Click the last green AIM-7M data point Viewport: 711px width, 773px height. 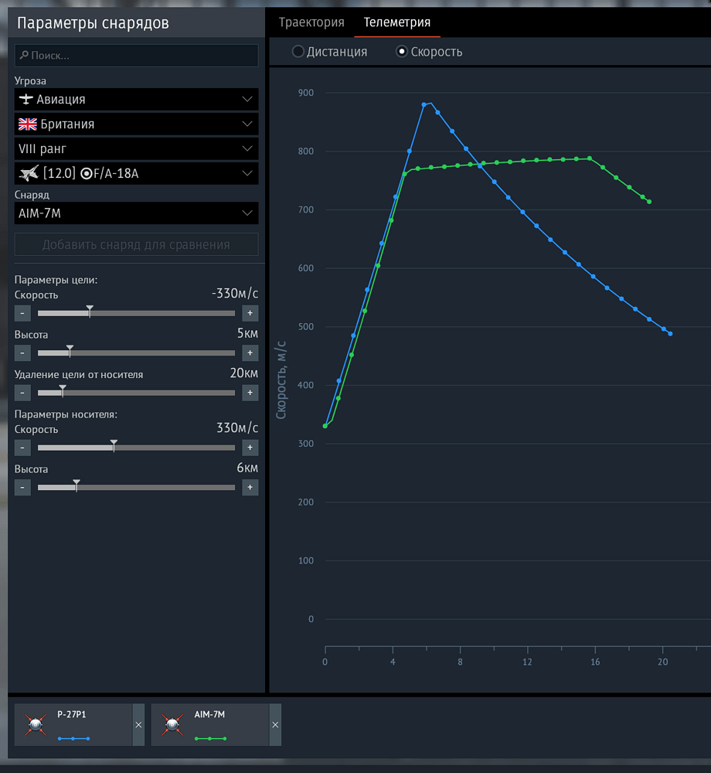coord(649,202)
